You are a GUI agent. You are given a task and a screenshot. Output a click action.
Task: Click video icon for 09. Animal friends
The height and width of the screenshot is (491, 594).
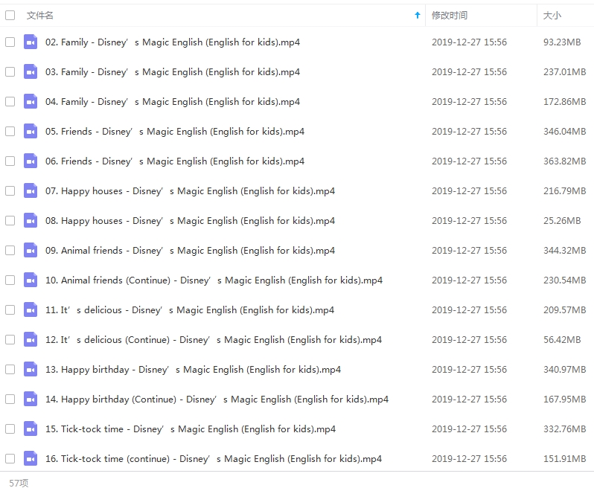31,250
